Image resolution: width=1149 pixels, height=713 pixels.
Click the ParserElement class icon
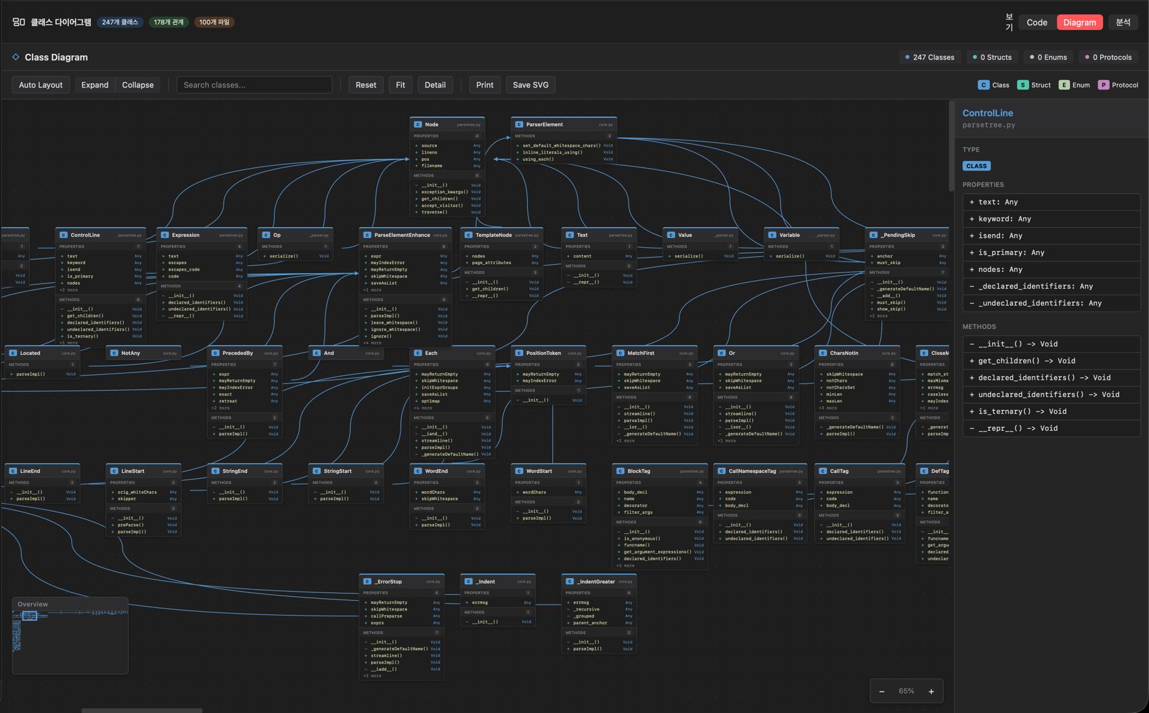click(x=519, y=125)
